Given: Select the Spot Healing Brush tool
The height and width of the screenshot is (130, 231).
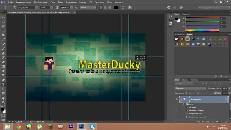Looking at the screenshot, I should click(x=3, y=44).
